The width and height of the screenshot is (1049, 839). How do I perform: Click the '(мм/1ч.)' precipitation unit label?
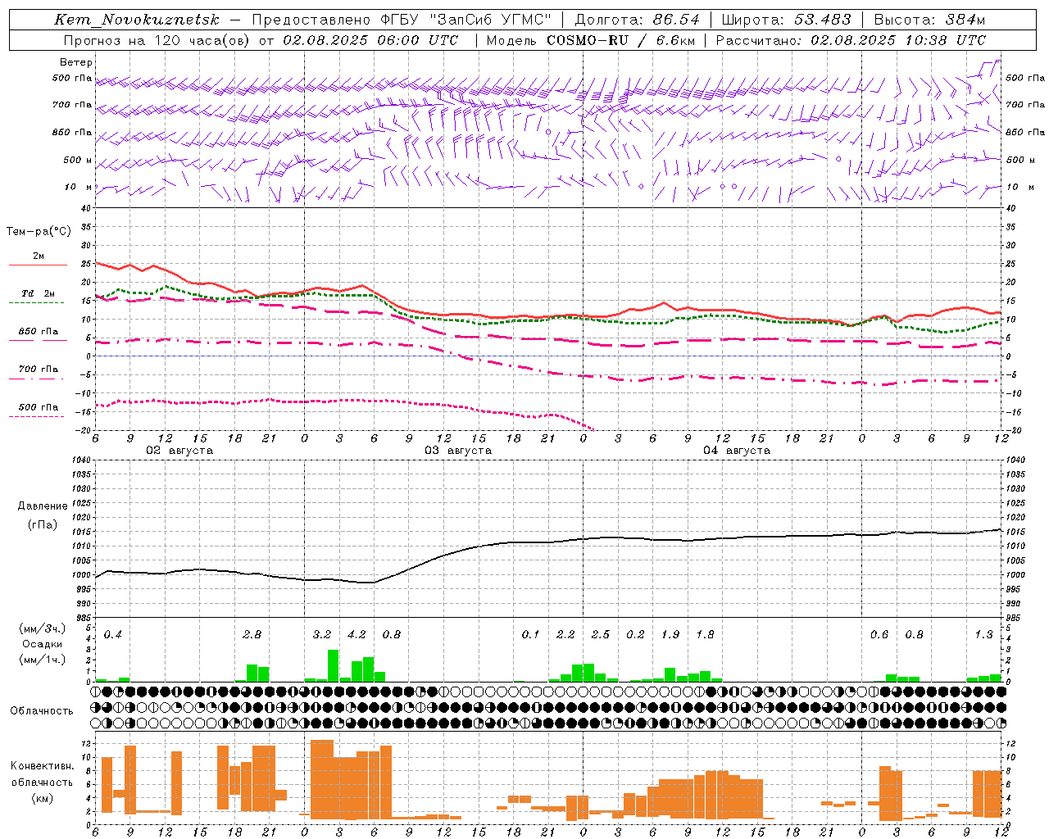[42, 660]
